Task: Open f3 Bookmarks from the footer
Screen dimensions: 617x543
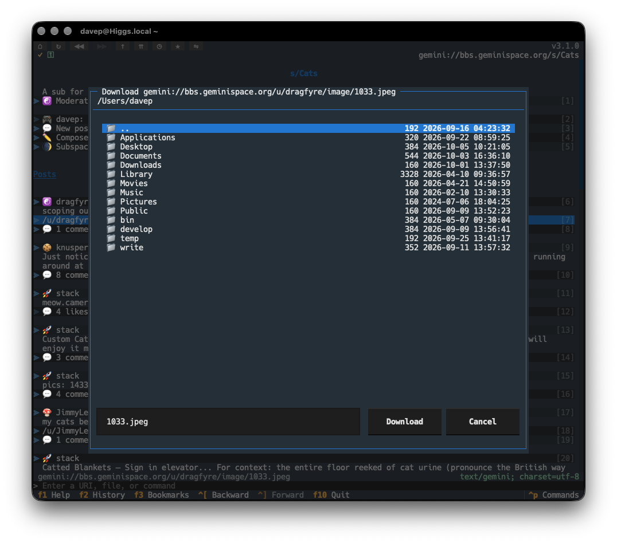Action: pyautogui.click(x=161, y=495)
